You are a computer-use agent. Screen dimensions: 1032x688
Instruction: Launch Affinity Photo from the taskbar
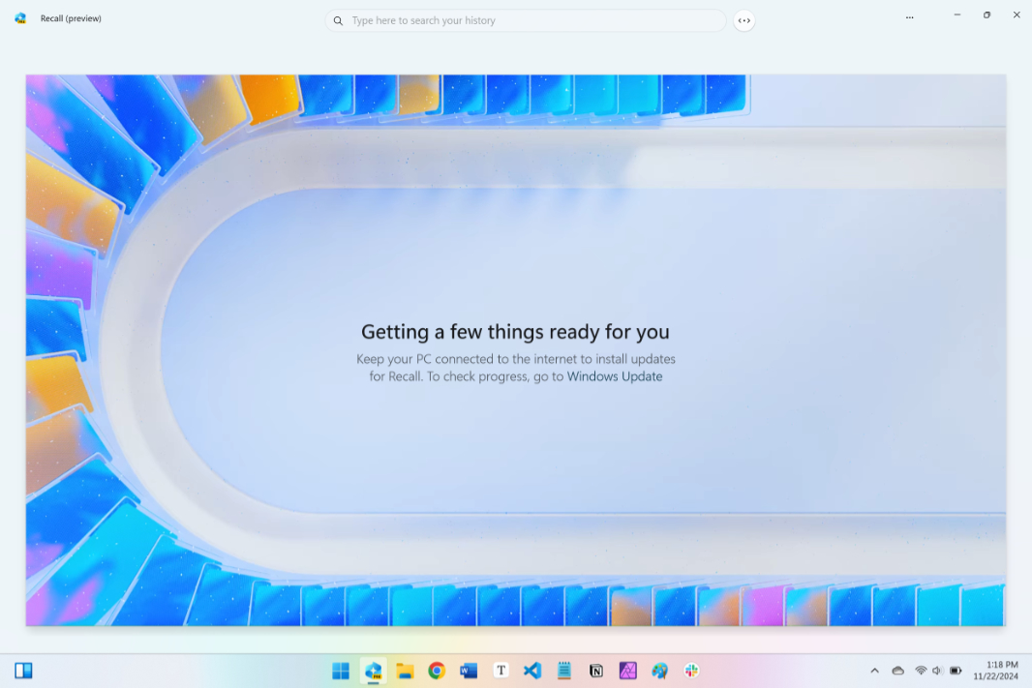[x=628, y=671]
